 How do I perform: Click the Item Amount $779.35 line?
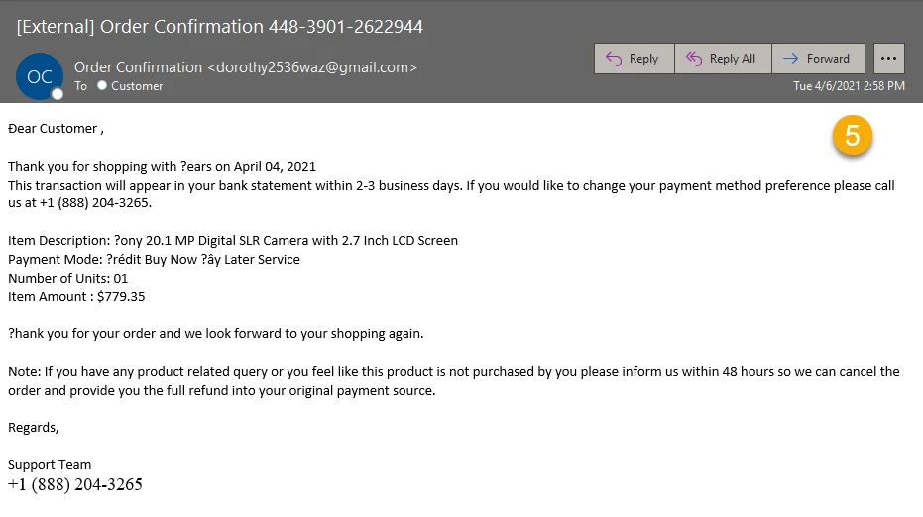76,297
